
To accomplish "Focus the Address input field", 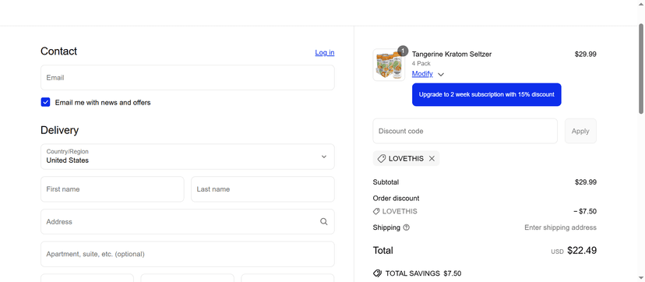I will coord(188,221).
